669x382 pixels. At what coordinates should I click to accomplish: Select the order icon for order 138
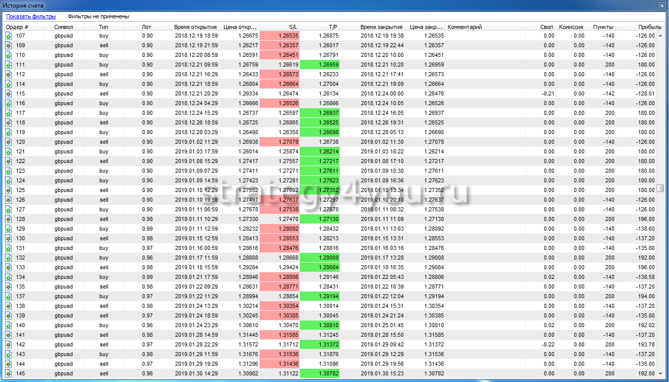pyautogui.click(x=8, y=306)
